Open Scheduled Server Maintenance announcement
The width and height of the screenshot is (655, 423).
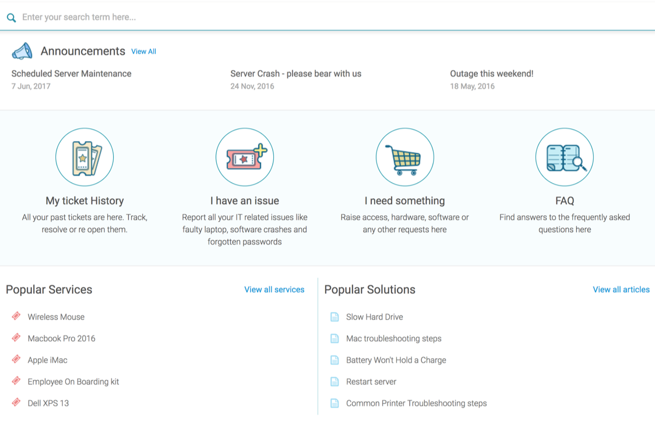pos(72,74)
